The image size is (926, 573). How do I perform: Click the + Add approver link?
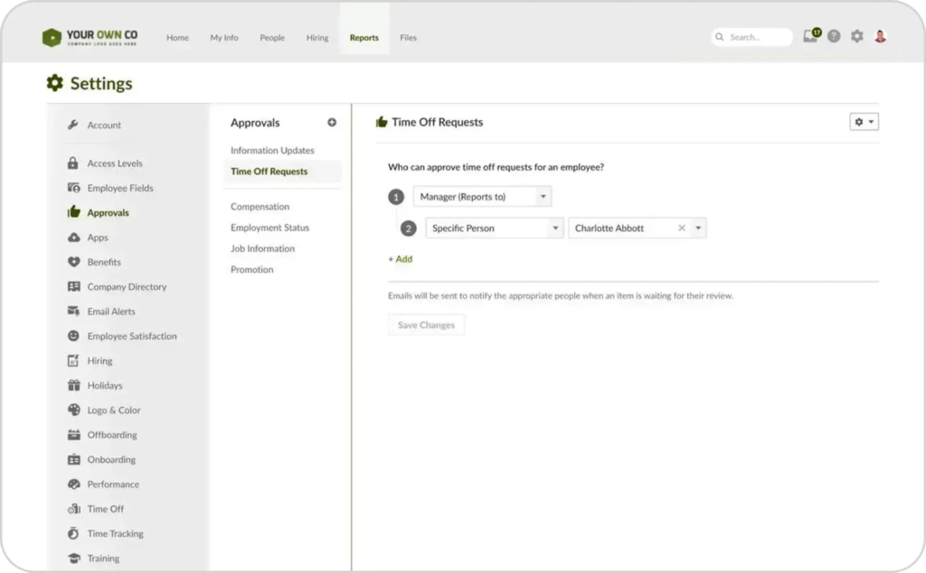pos(401,259)
